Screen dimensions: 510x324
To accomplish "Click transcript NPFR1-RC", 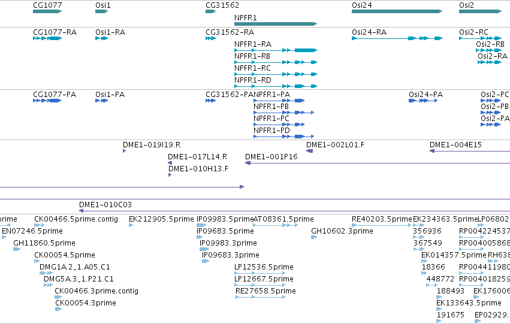I will pos(276,74).
